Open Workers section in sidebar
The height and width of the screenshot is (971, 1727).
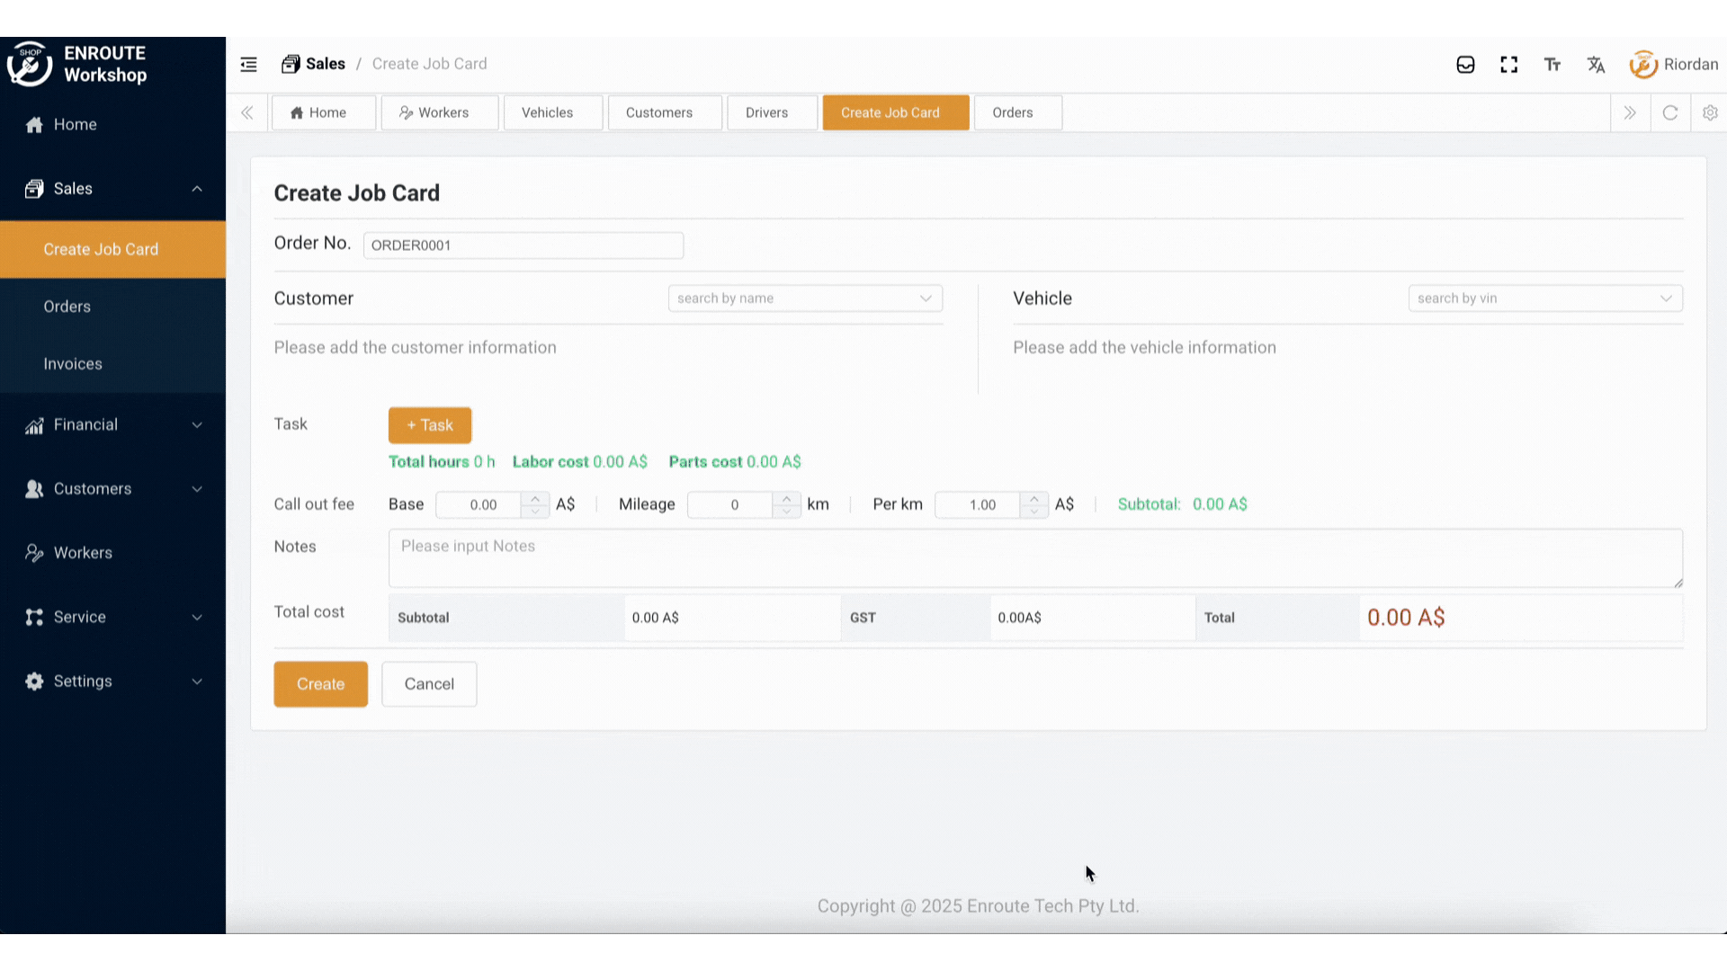[83, 552]
